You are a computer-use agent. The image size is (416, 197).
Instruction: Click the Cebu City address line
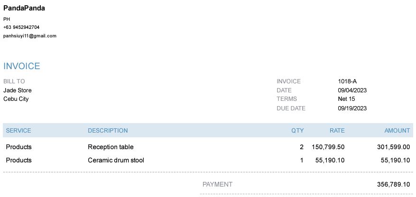click(x=16, y=99)
